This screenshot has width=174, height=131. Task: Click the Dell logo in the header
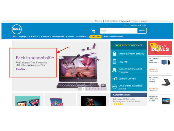pyautogui.click(x=16, y=29)
